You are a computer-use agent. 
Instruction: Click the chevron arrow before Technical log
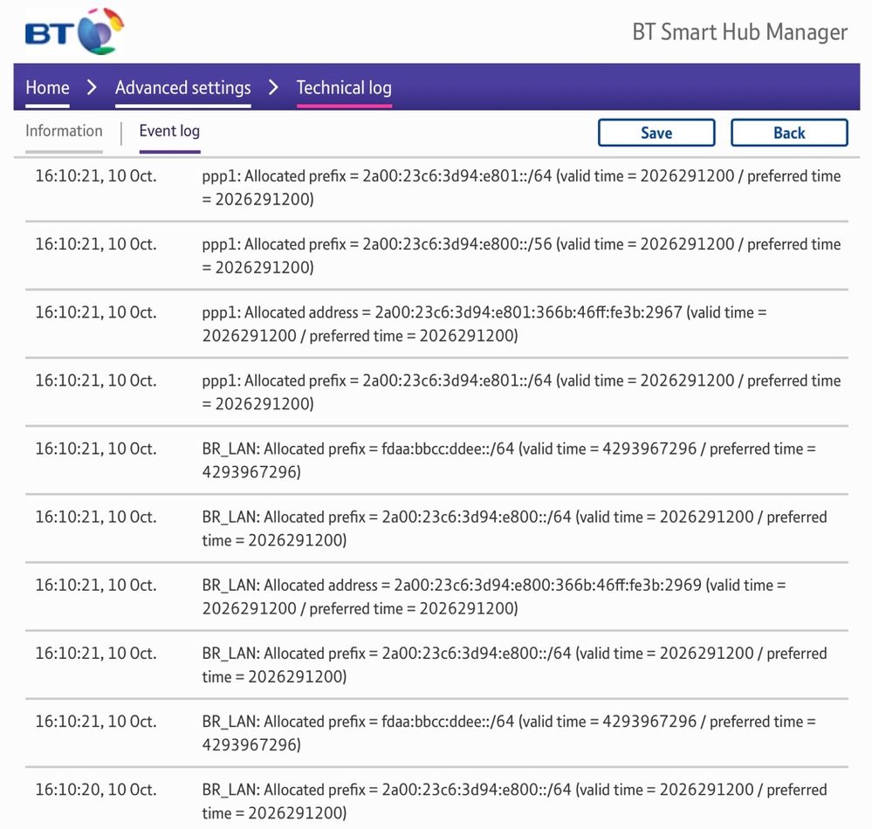point(273,87)
